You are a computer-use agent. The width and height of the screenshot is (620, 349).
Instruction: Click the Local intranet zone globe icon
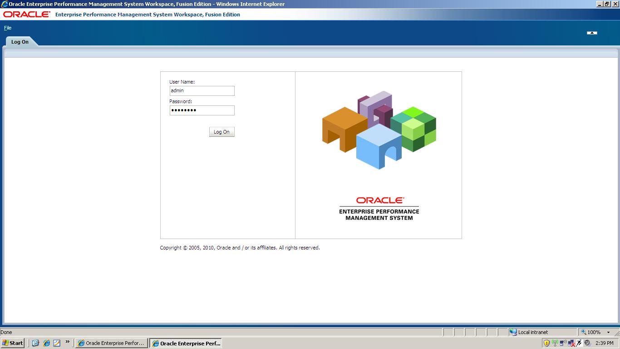tap(513, 332)
